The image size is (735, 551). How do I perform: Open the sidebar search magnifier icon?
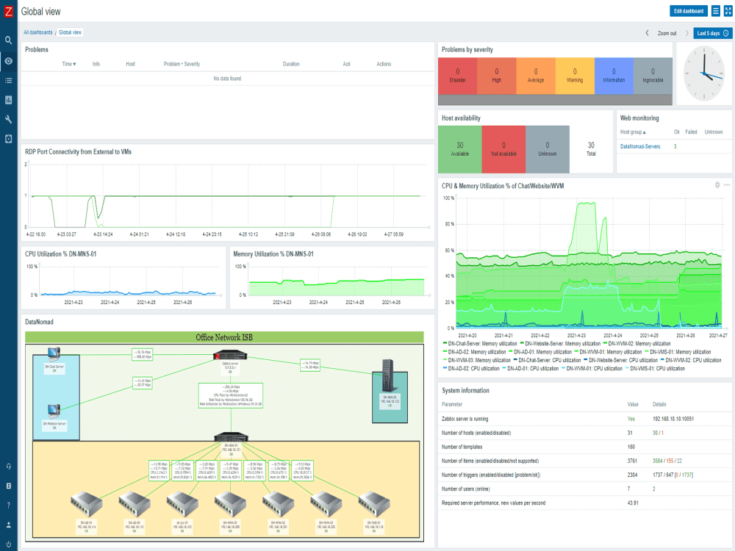tap(8, 40)
